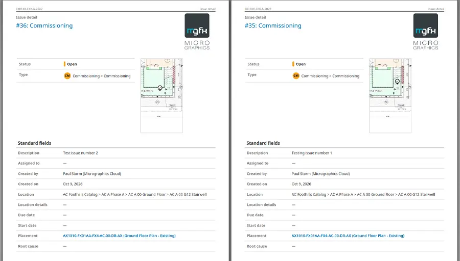The height and width of the screenshot is (261, 460).
Task: Click the floor plan thumbnail on issue #35
Action: 390,96
